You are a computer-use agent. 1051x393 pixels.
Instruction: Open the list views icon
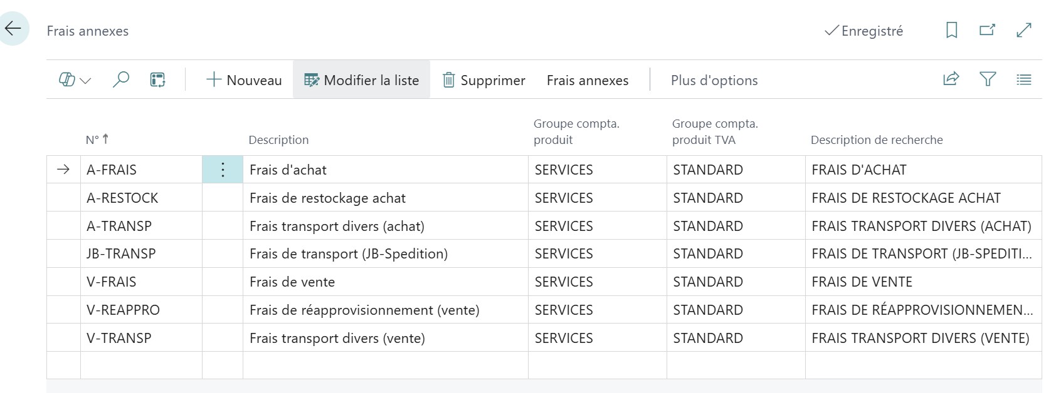tap(1023, 80)
